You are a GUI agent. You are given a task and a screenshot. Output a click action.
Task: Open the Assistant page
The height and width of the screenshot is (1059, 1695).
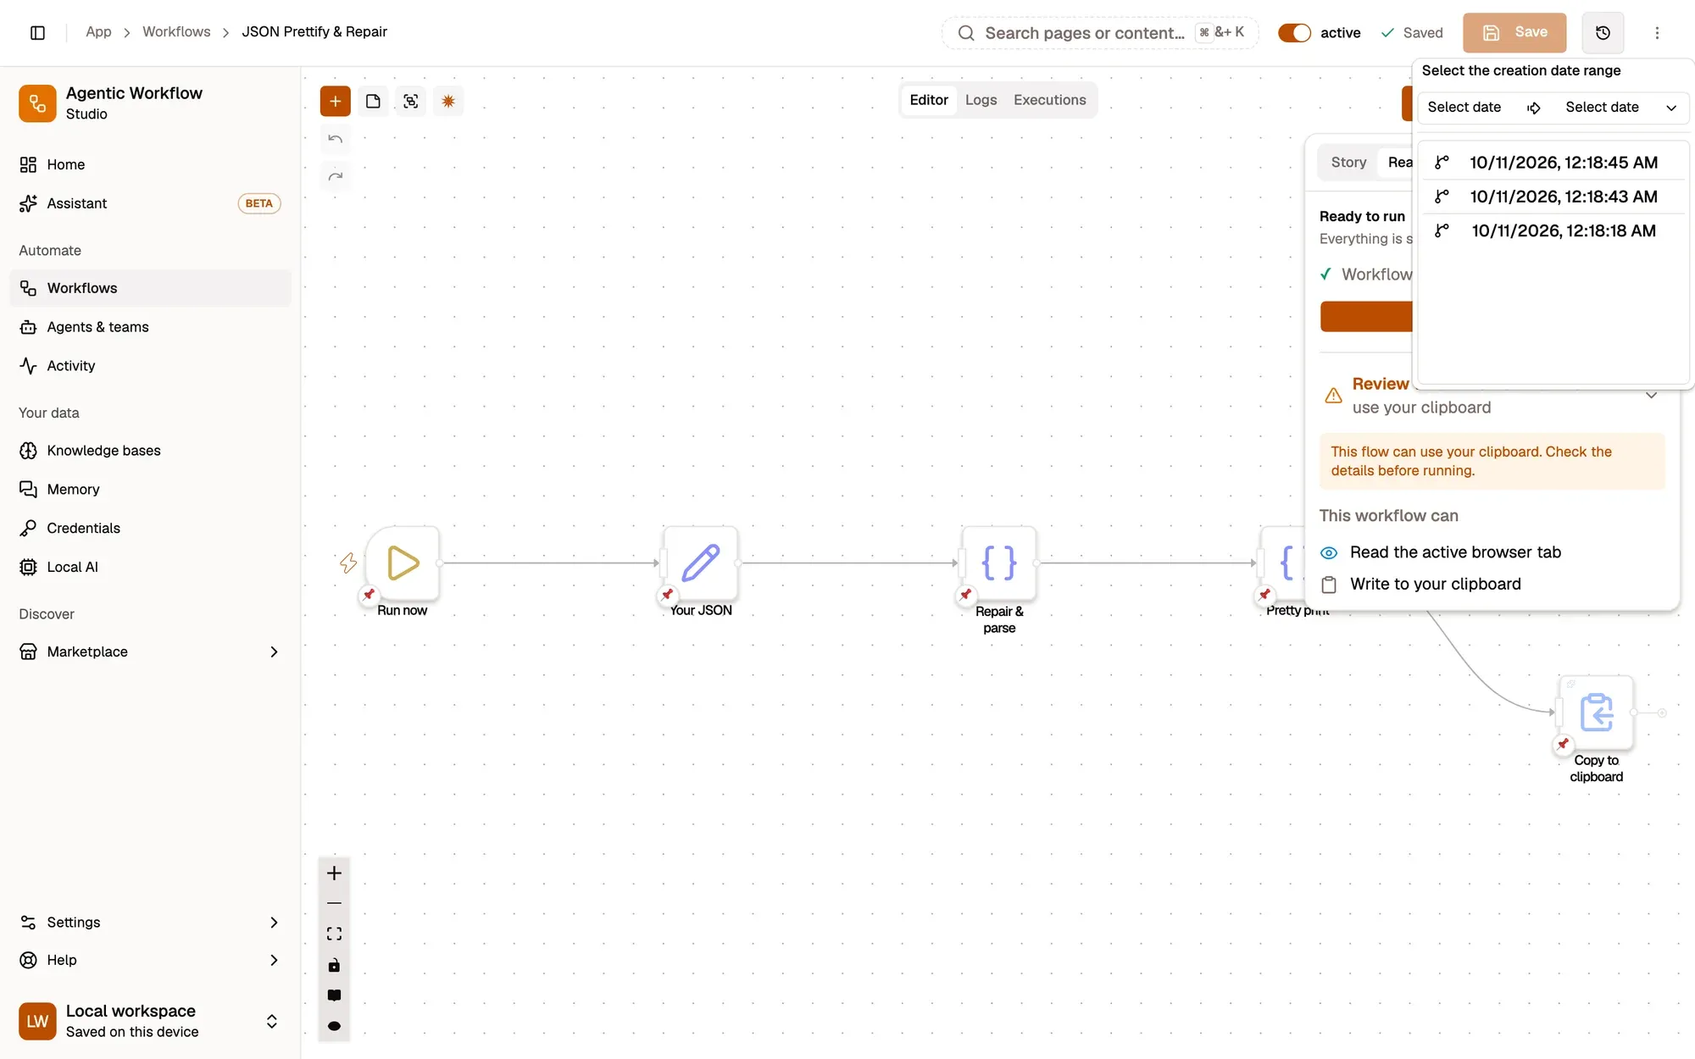[x=150, y=203]
